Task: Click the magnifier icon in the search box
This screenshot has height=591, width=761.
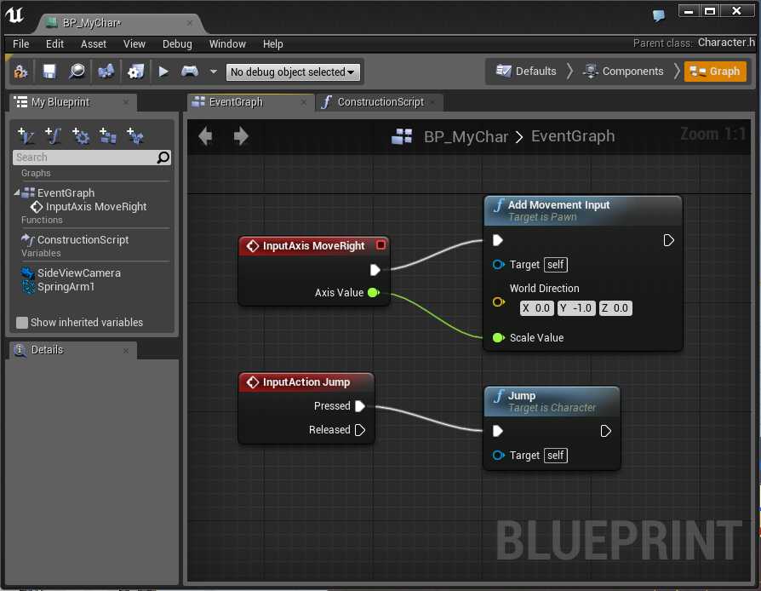Action: (x=163, y=158)
